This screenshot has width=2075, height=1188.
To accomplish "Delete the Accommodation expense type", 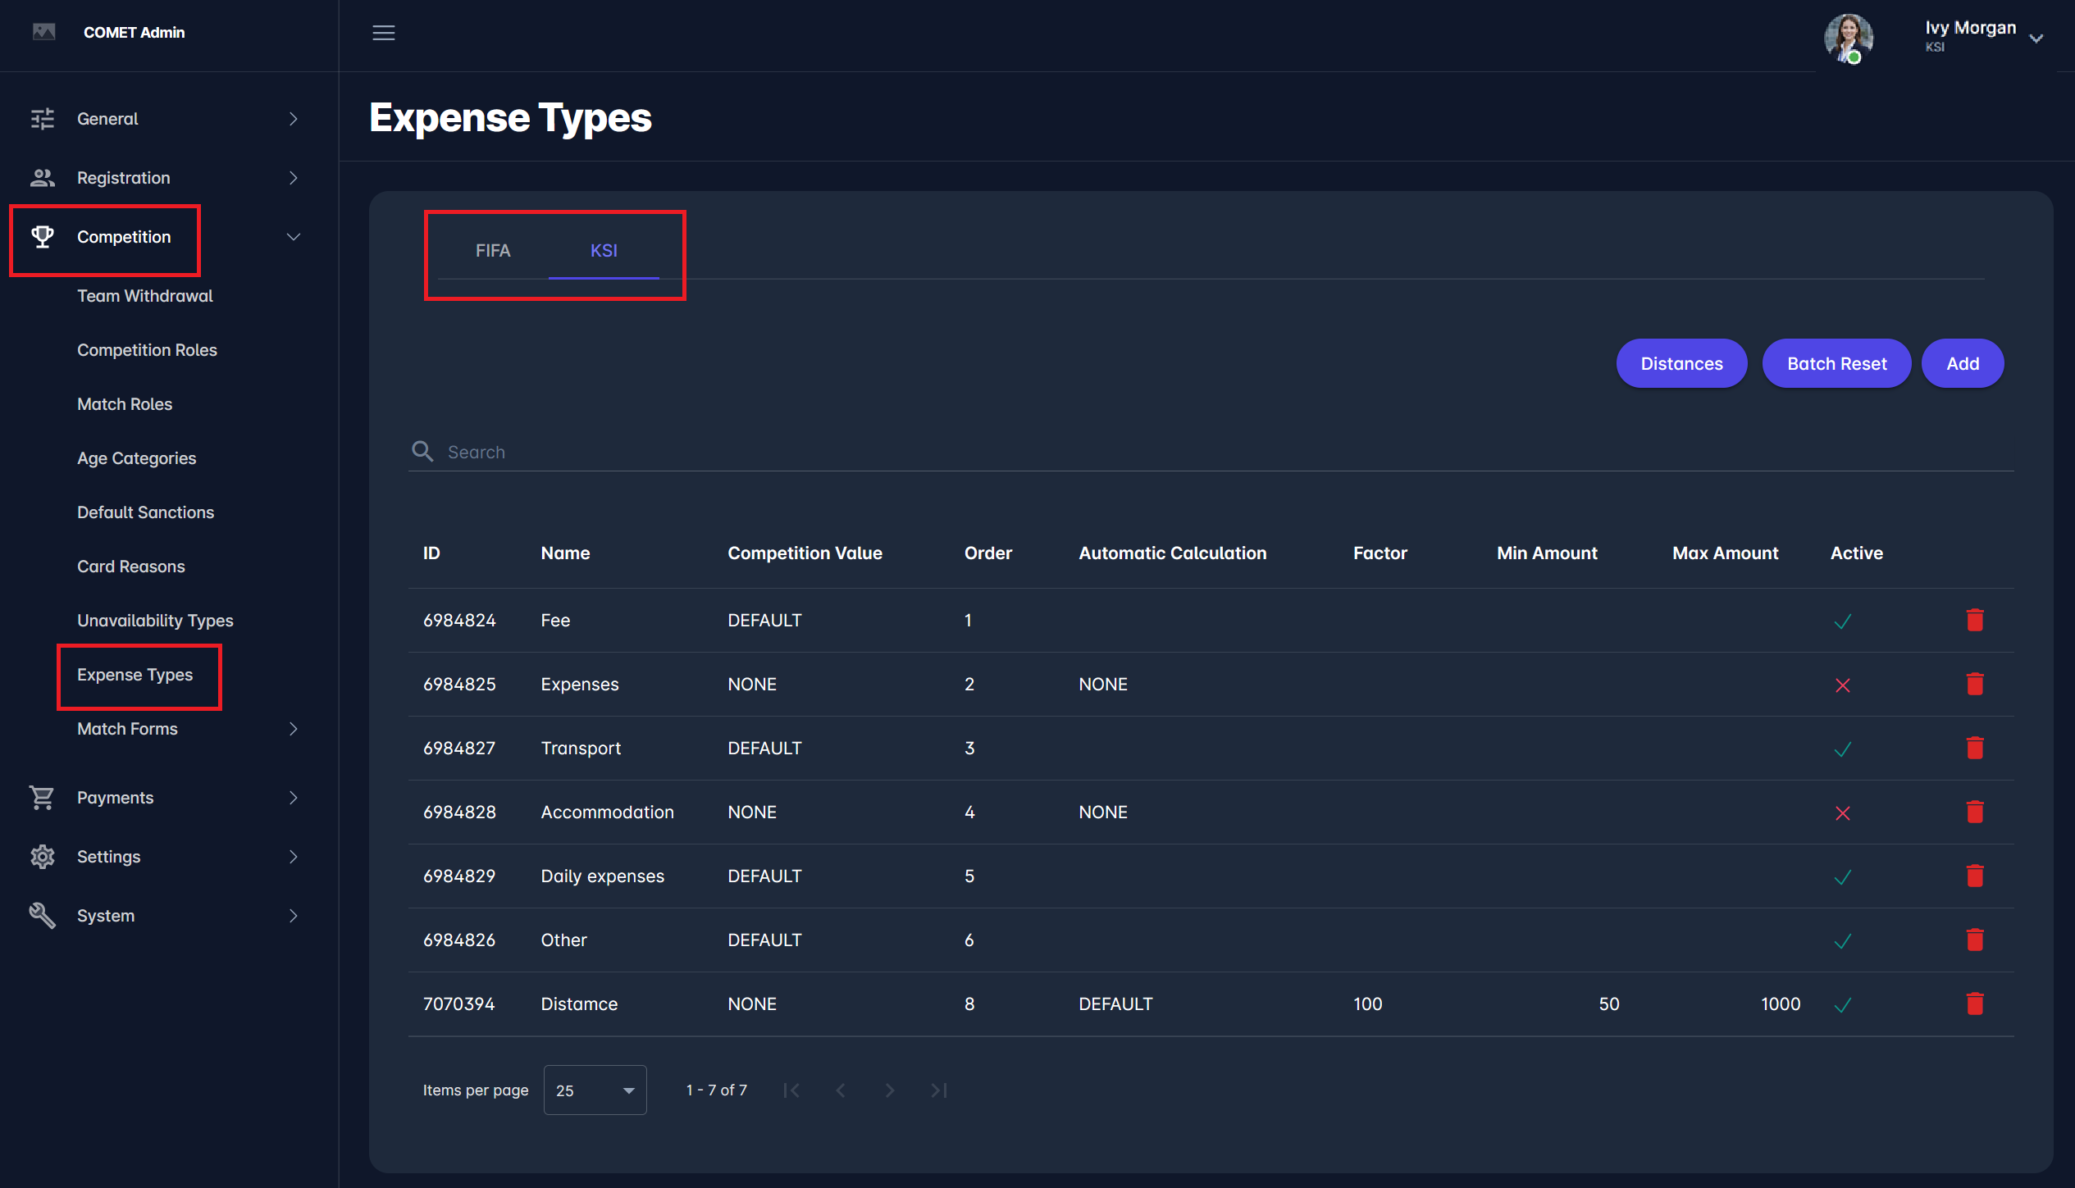I will (x=1974, y=812).
